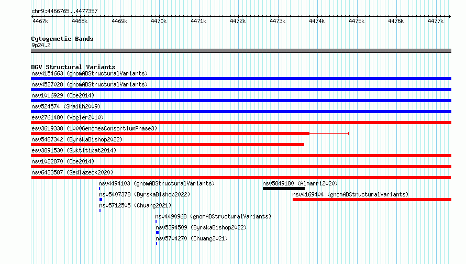Click the blue bar under nsv1016929
This screenshot has height=264, width=466.
(x=241, y=101)
